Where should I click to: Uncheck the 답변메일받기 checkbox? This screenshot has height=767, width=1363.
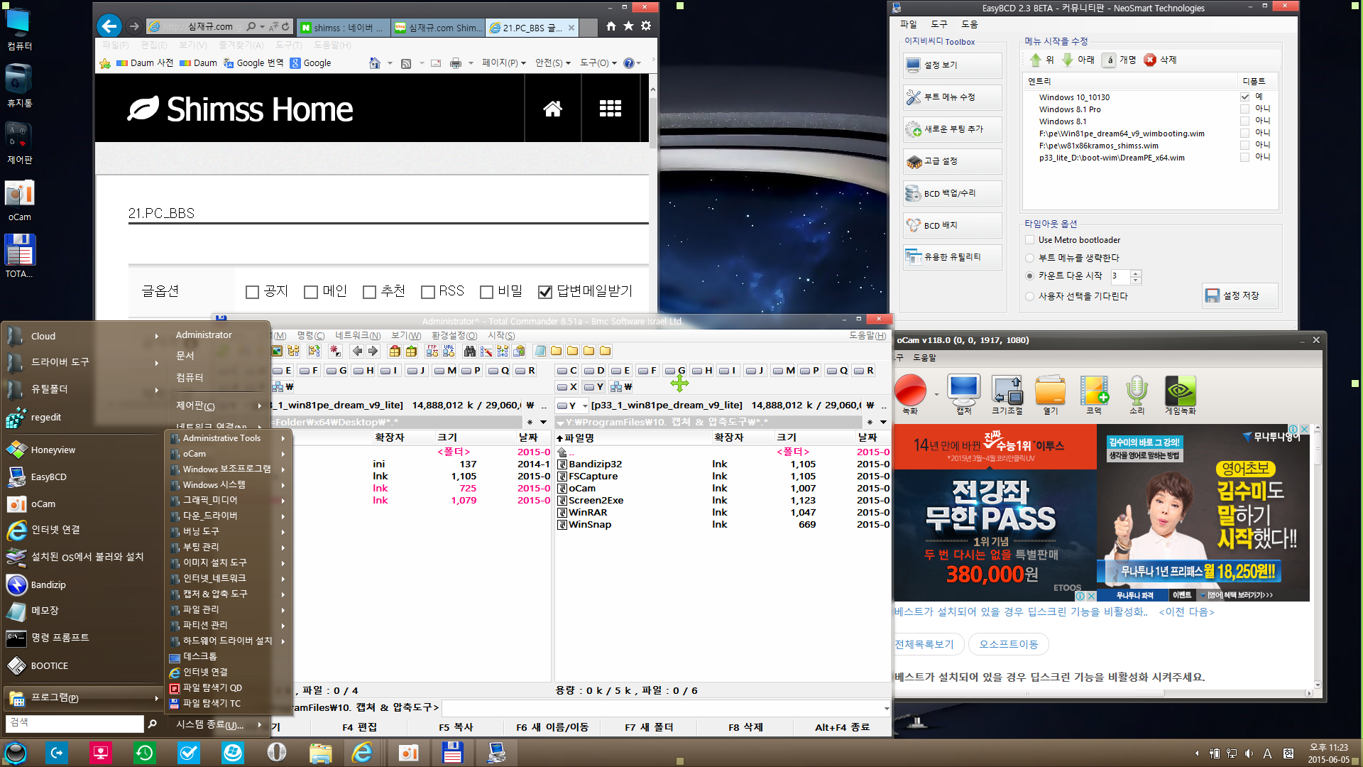(545, 292)
